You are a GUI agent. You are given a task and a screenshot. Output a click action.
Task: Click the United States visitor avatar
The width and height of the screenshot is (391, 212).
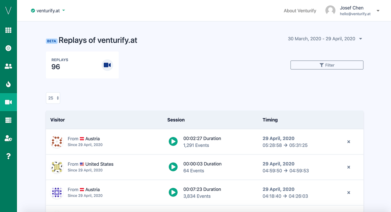click(57, 167)
